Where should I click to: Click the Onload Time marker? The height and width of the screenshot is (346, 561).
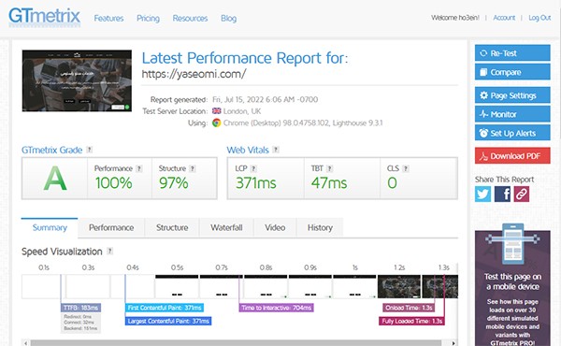409,308
